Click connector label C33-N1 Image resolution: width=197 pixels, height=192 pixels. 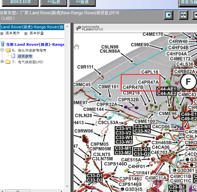click(x=142, y=126)
